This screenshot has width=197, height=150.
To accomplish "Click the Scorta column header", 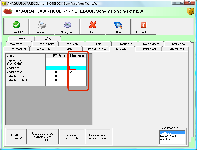I will coord(63,56).
